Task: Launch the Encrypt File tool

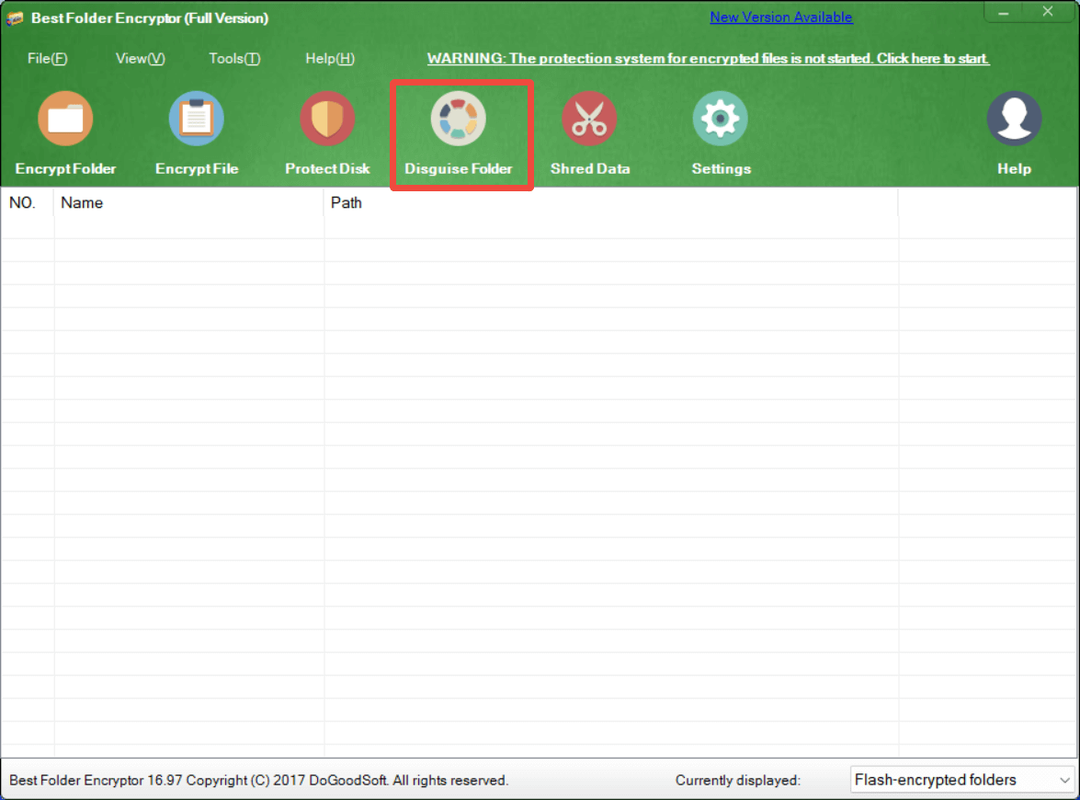Action: pyautogui.click(x=197, y=133)
